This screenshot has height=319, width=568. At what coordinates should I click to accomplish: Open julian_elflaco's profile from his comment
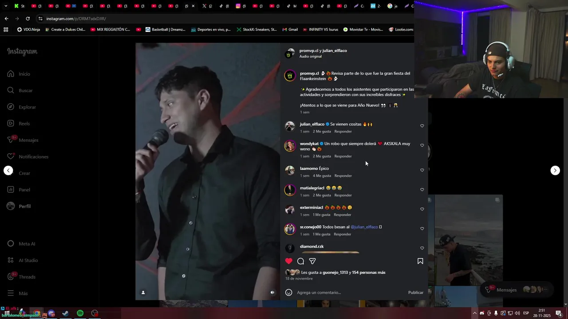pyautogui.click(x=312, y=124)
